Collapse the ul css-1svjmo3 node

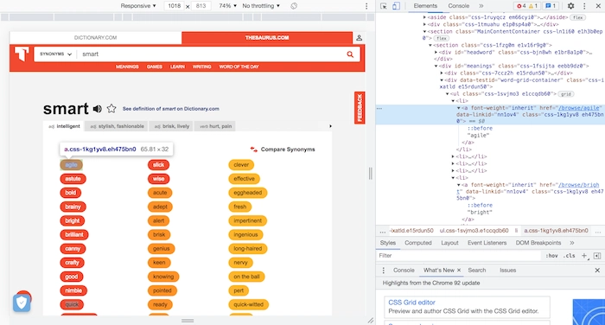[448, 94]
